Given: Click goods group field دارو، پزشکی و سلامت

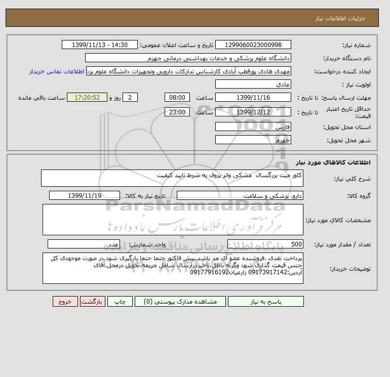Looking at the screenshot, I should [x=240, y=195].
